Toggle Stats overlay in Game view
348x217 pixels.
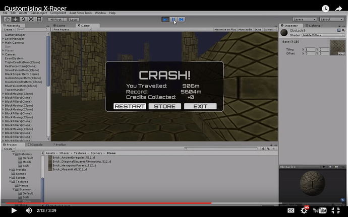(x=258, y=30)
